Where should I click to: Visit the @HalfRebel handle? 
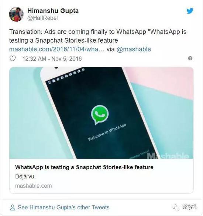(42, 18)
